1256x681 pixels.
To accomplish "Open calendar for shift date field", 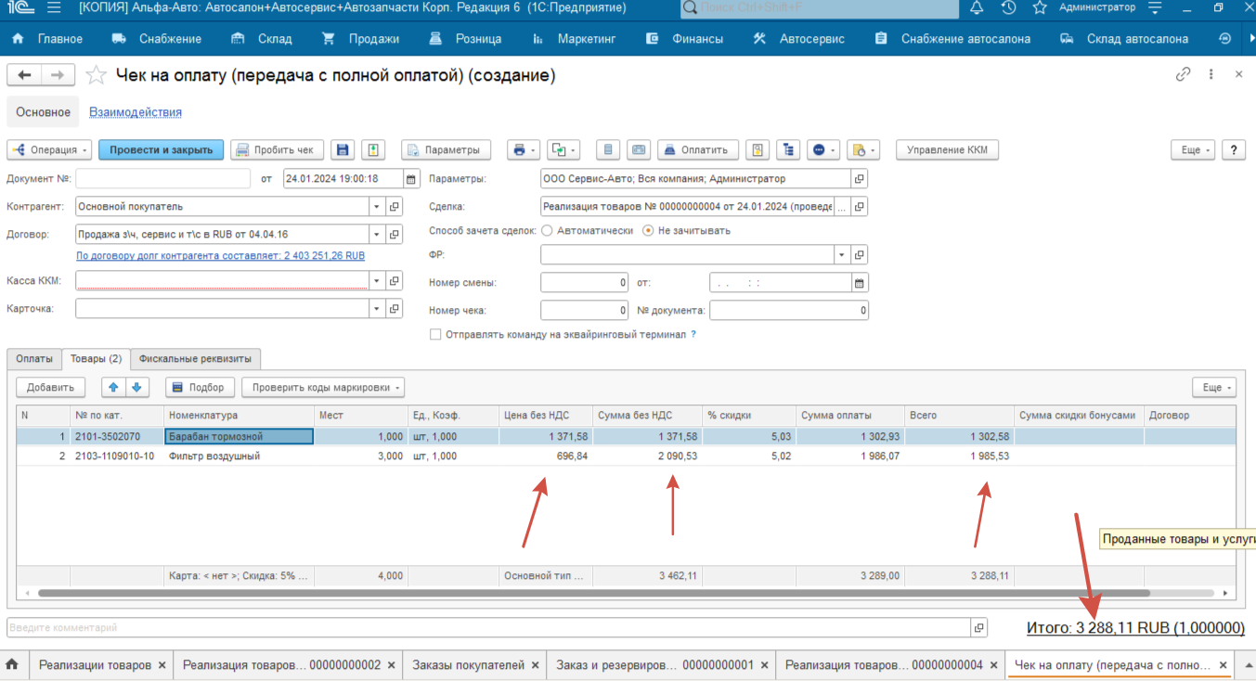I will click(x=860, y=283).
